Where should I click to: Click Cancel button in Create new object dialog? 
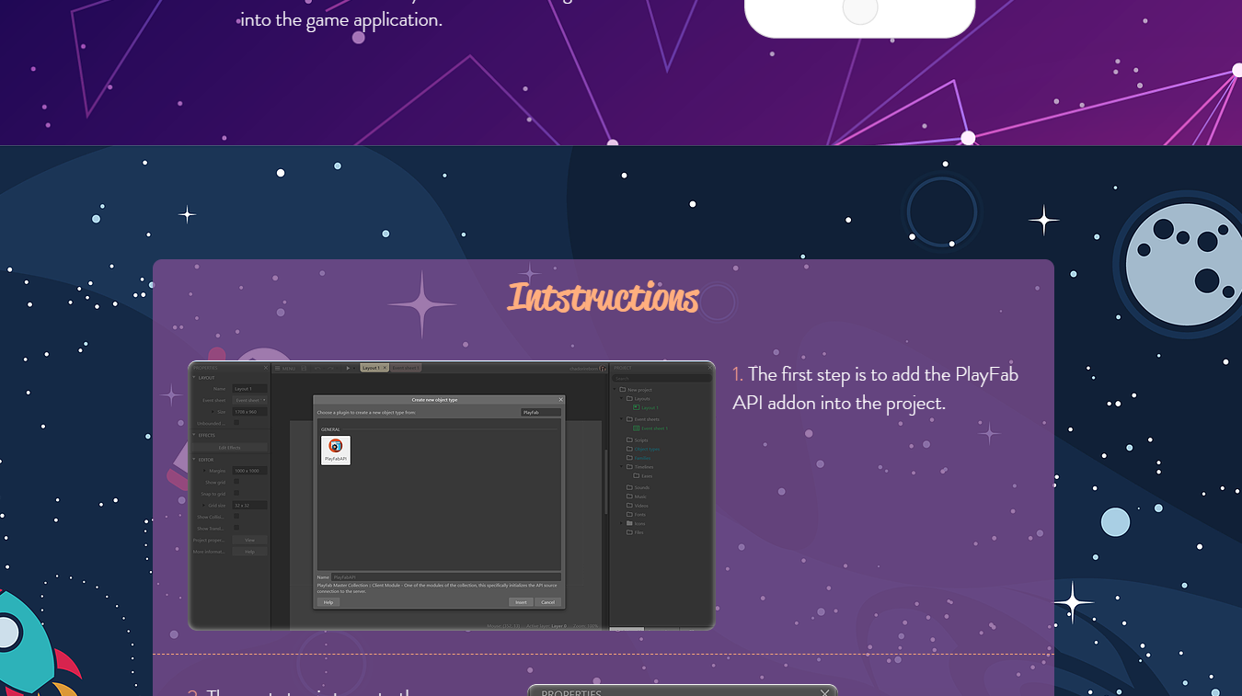547,602
